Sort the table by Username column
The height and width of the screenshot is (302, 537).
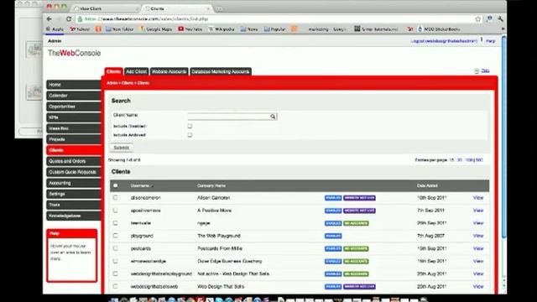pyautogui.click(x=140, y=185)
